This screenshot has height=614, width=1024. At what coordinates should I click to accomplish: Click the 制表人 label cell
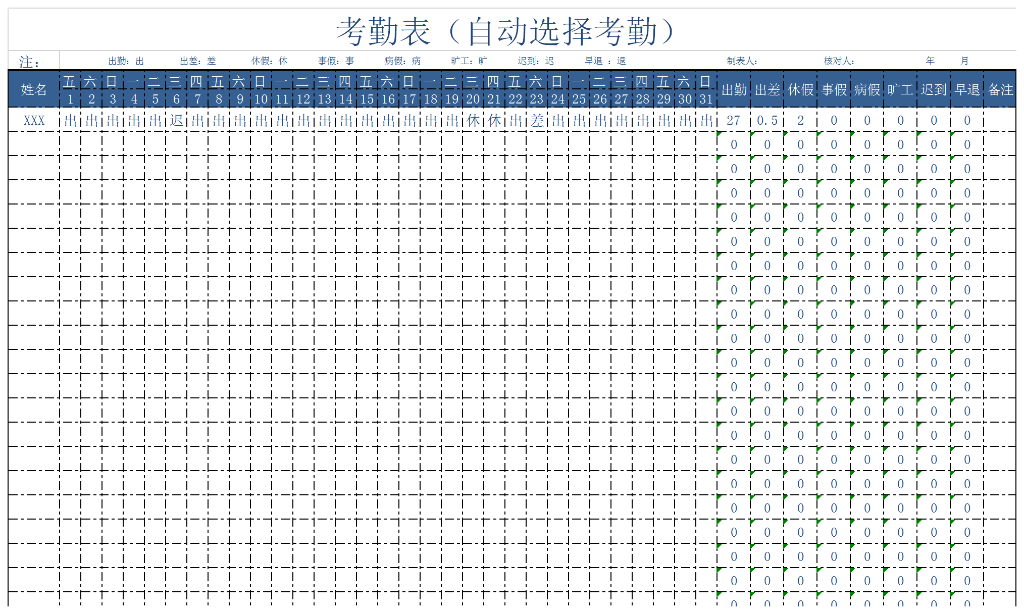[742, 61]
